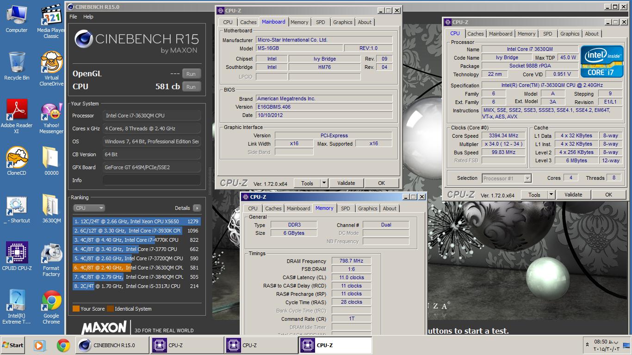The width and height of the screenshot is (632, 355).
Task: Select ranking row Xeon CPU X5650
Action: [136, 221]
